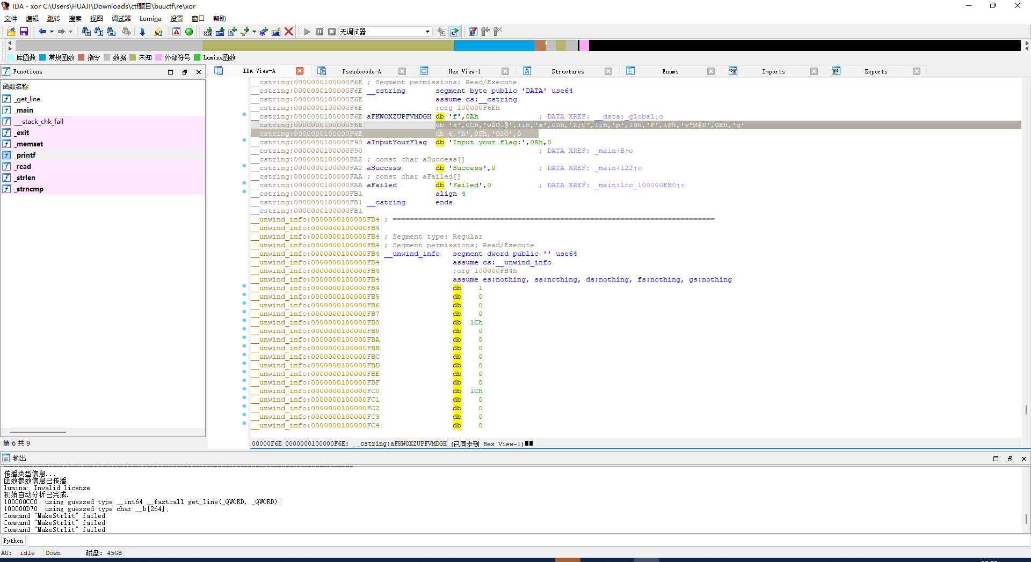Open the 文件 menu

[x=11, y=19]
